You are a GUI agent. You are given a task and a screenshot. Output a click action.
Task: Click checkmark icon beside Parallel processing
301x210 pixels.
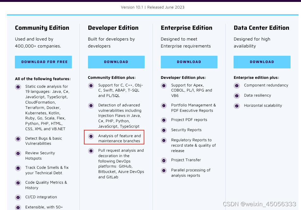click(x=164, y=170)
